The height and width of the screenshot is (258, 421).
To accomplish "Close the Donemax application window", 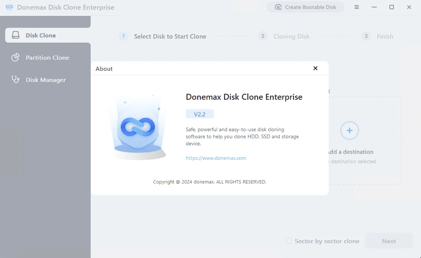I will pos(409,7).
